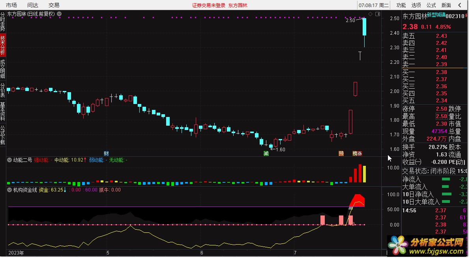Click month 7 on the timeline

click(x=295, y=253)
